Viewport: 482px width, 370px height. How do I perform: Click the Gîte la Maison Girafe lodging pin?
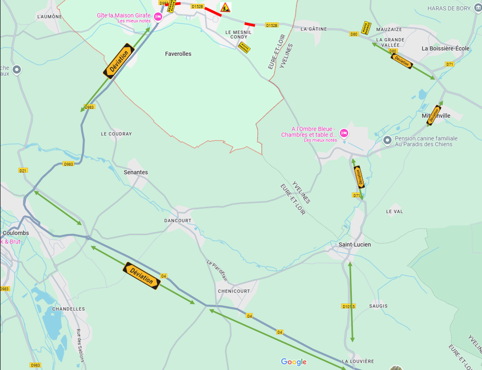click(x=158, y=17)
